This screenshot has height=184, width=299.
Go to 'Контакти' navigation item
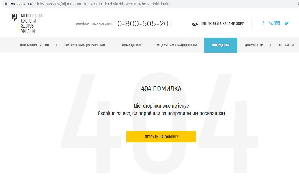[x=286, y=45]
